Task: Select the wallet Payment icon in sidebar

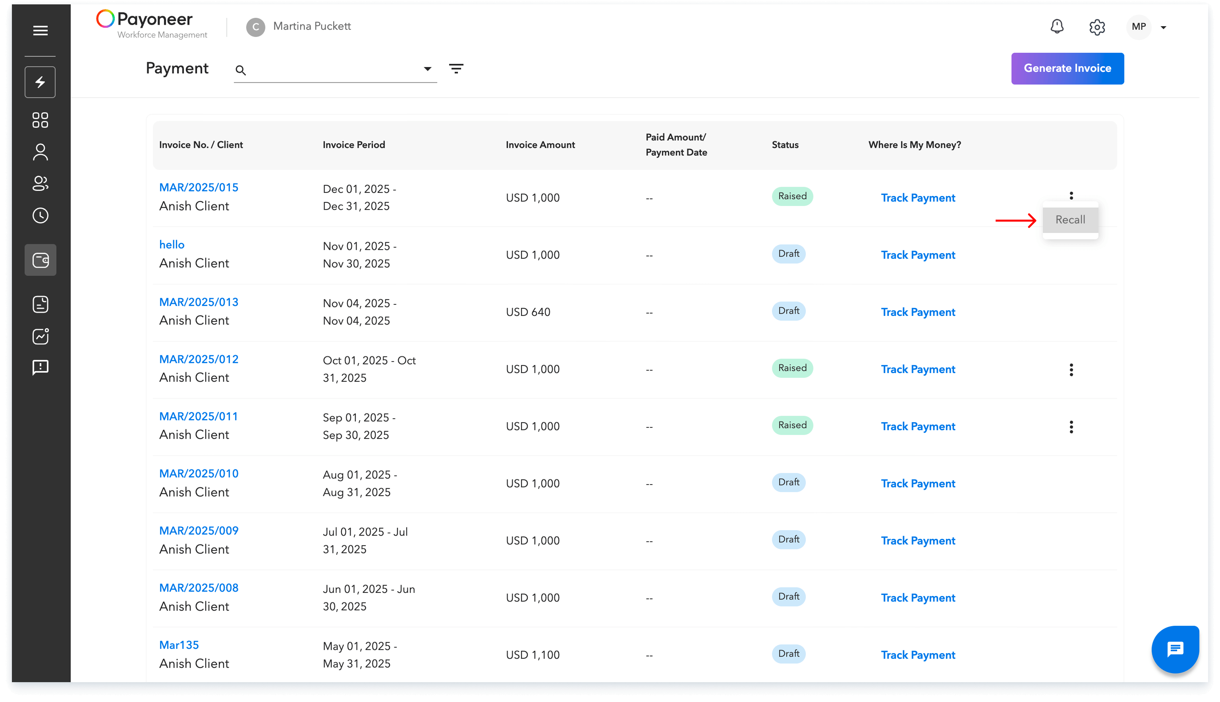Action: [x=40, y=260]
